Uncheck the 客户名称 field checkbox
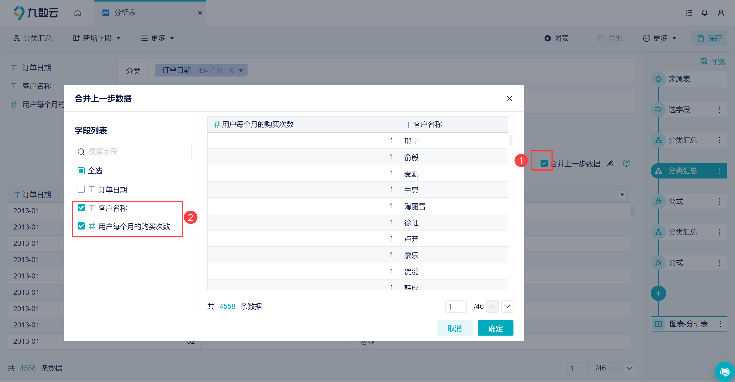 tap(81, 208)
